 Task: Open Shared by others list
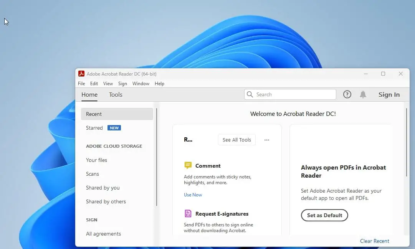pos(106,201)
